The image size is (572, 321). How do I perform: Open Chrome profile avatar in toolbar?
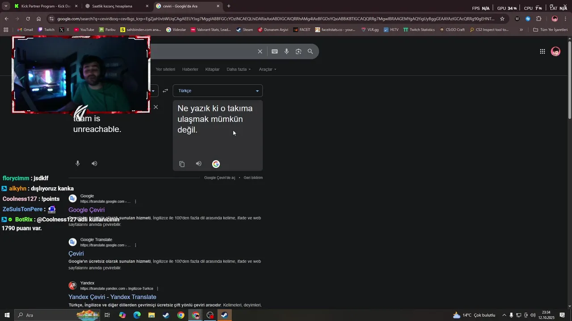555,19
